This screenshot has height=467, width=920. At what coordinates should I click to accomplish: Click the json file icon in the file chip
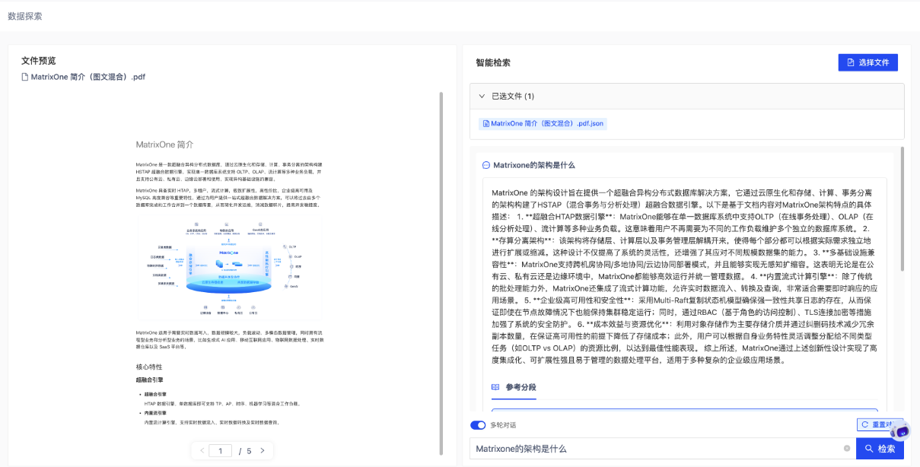[486, 123]
